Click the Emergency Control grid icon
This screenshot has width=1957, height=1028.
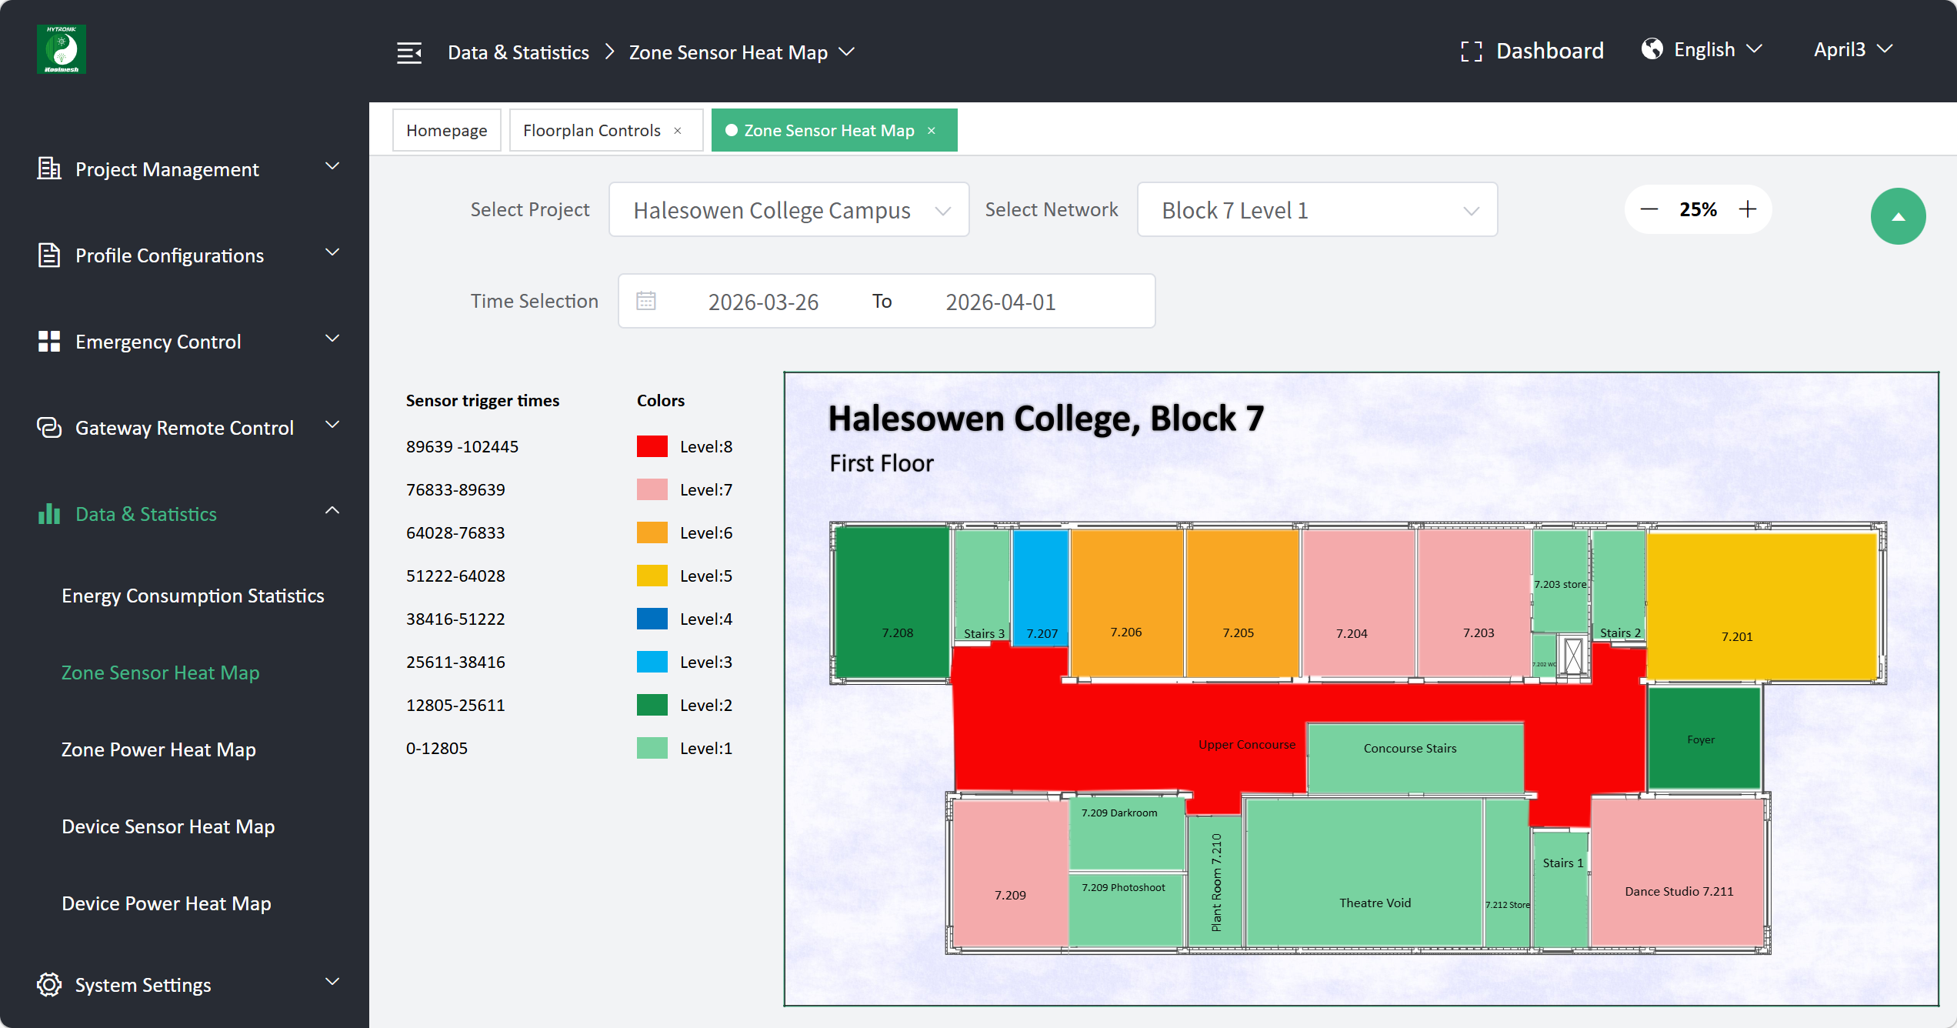(49, 342)
